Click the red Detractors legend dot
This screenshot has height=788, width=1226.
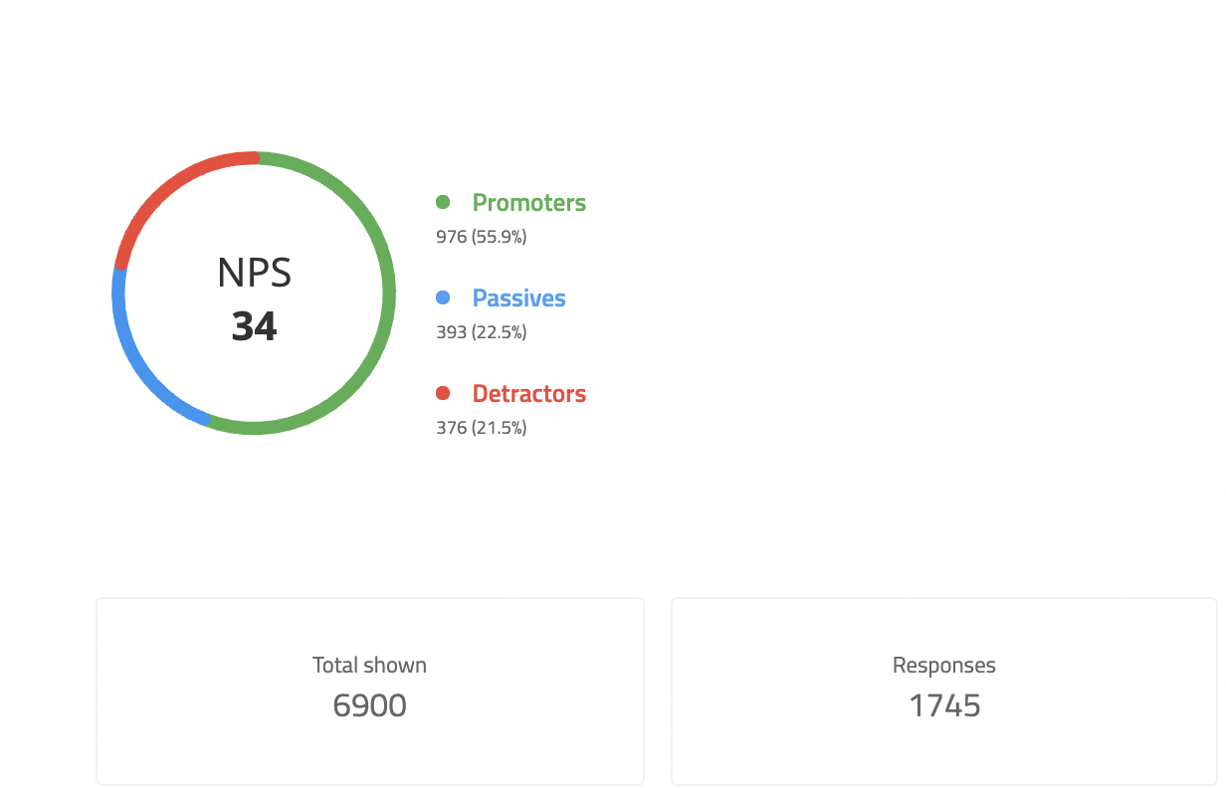click(443, 393)
